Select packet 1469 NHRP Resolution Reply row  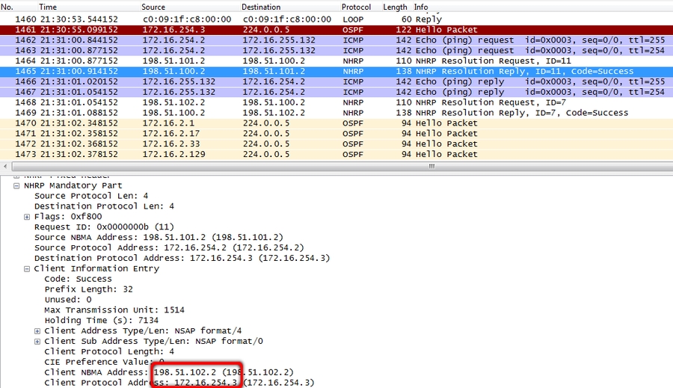click(299, 113)
